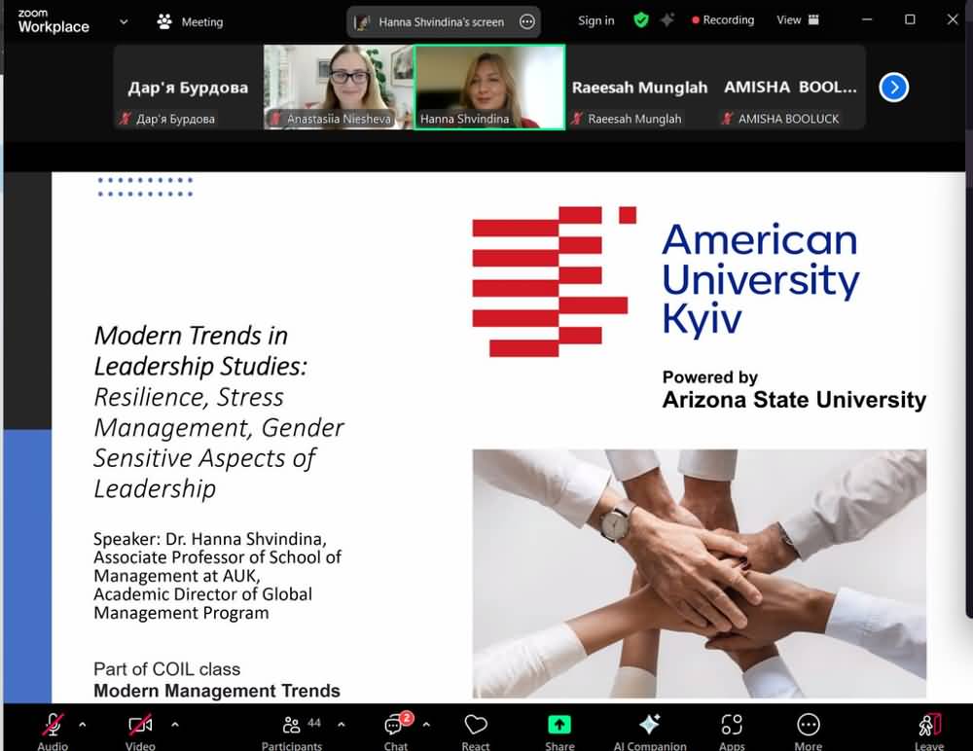Open Hanna Shvindina's screen options menu
The width and height of the screenshot is (973, 751).
527,21
